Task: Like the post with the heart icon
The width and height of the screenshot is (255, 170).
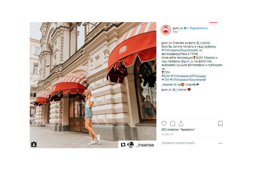Action: pyautogui.click(x=164, y=124)
